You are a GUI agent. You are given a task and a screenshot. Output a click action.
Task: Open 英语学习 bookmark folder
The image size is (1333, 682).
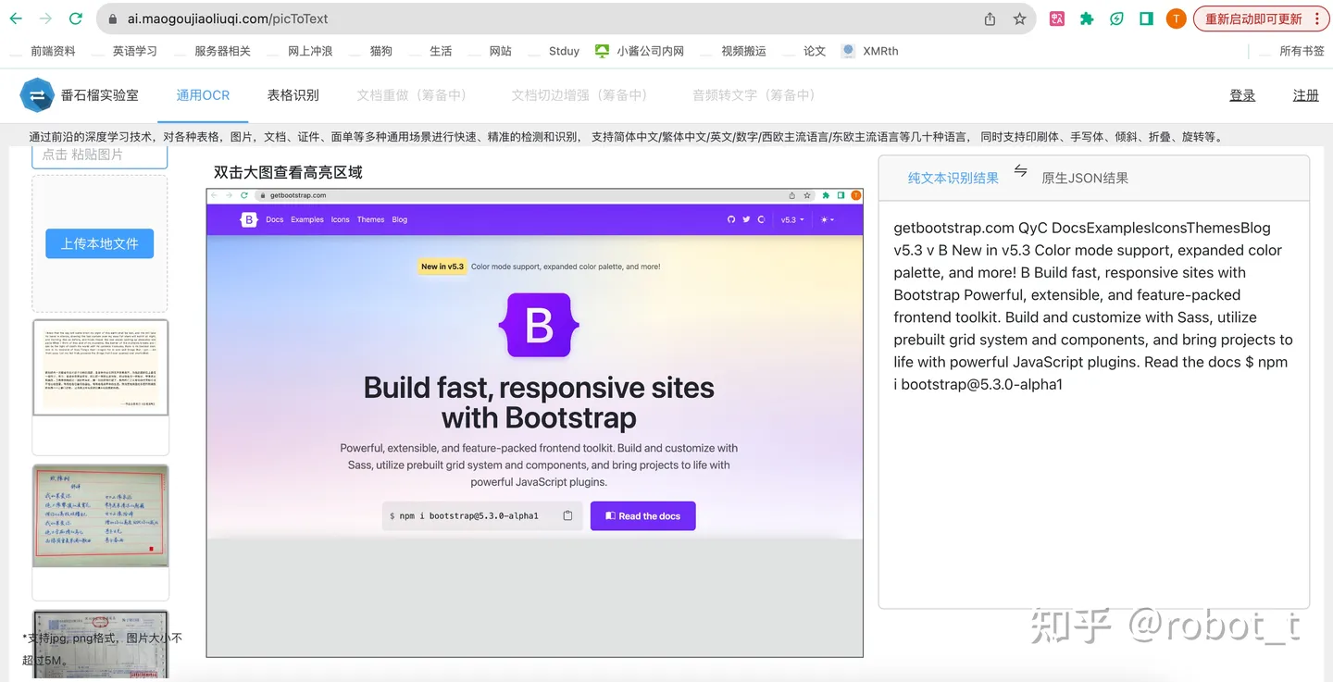[135, 51]
